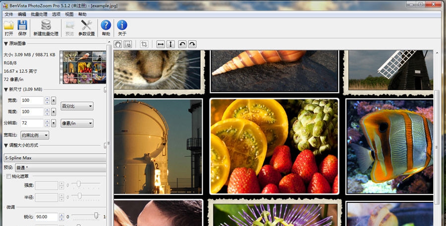Viewport: 446px width, 226px height.
Task: Click the 分辨率 stepper arrows
Action: click(47, 123)
